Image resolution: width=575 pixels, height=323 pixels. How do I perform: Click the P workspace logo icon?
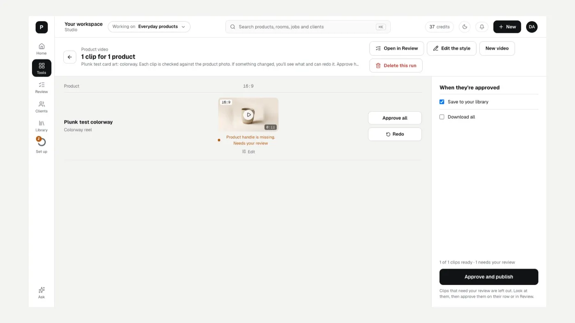click(x=41, y=27)
